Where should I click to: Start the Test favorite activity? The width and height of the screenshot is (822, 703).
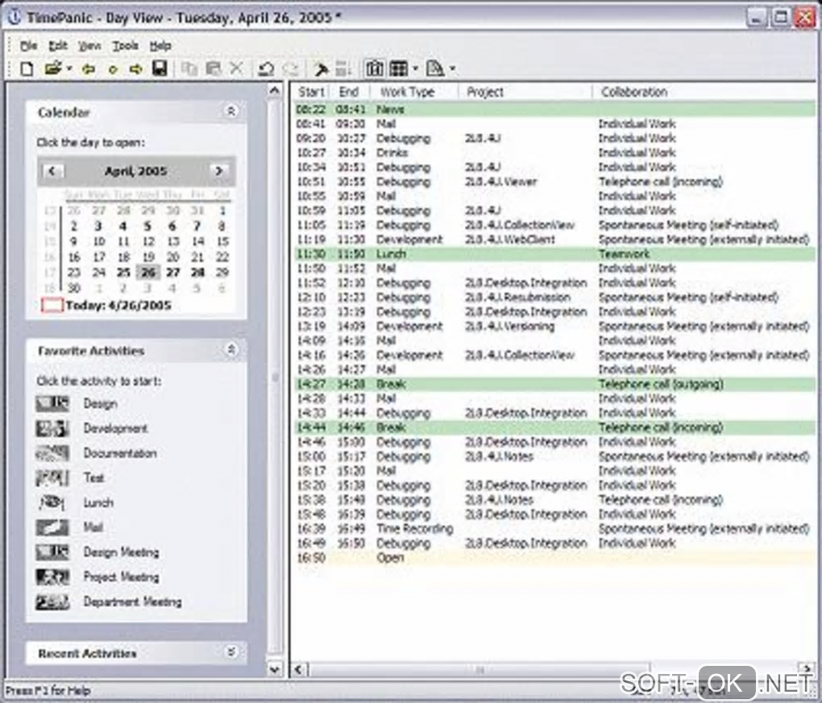tap(70, 478)
